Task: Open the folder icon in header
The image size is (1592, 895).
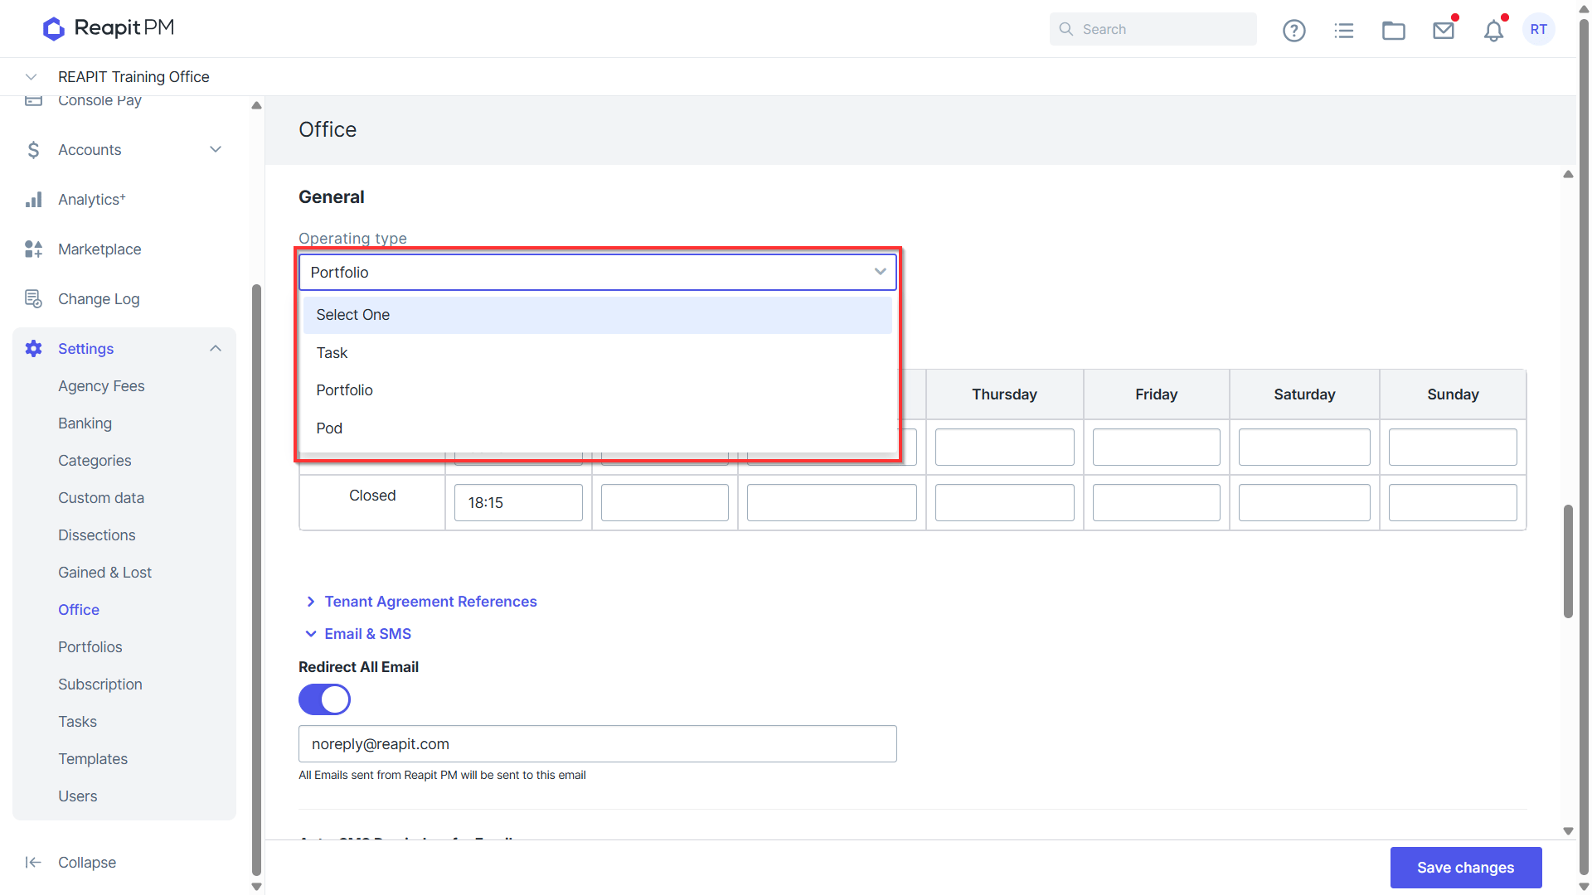Action: click(1393, 31)
